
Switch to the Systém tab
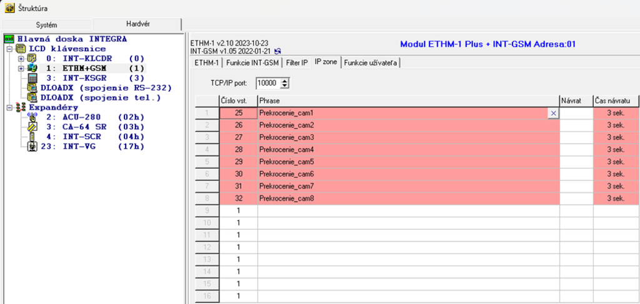coord(47,24)
